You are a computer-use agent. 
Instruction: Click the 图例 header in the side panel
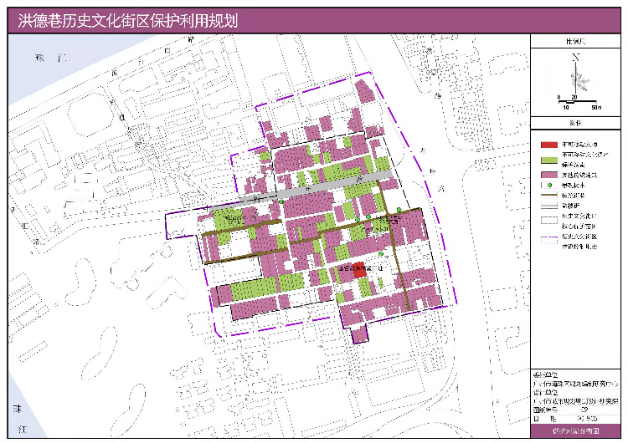(x=575, y=123)
